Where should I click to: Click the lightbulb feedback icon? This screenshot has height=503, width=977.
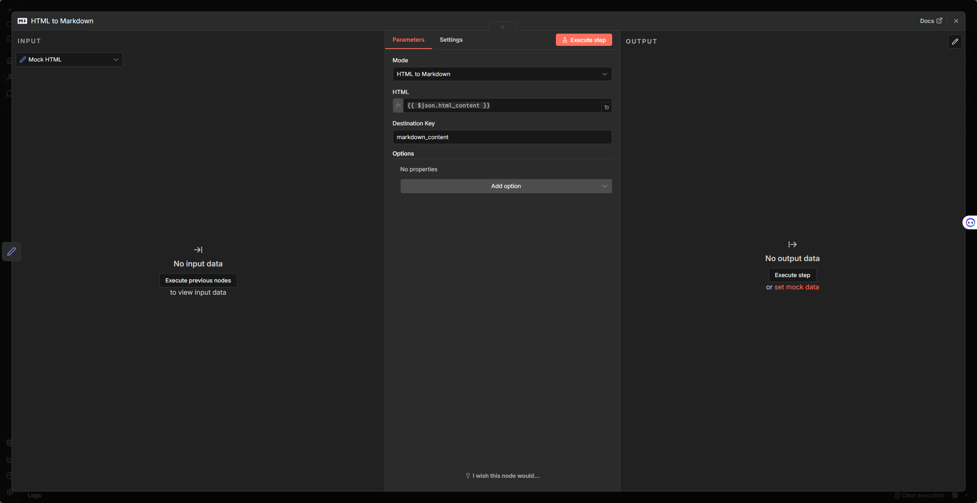click(468, 475)
